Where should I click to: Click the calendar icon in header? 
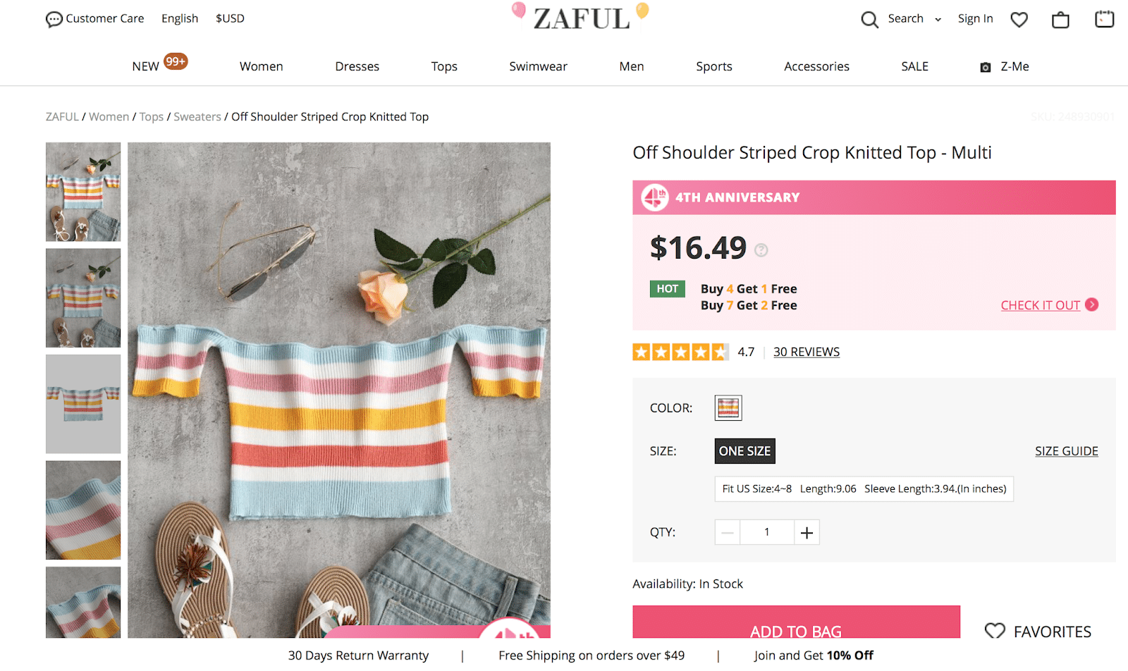tap(1104, 19)
